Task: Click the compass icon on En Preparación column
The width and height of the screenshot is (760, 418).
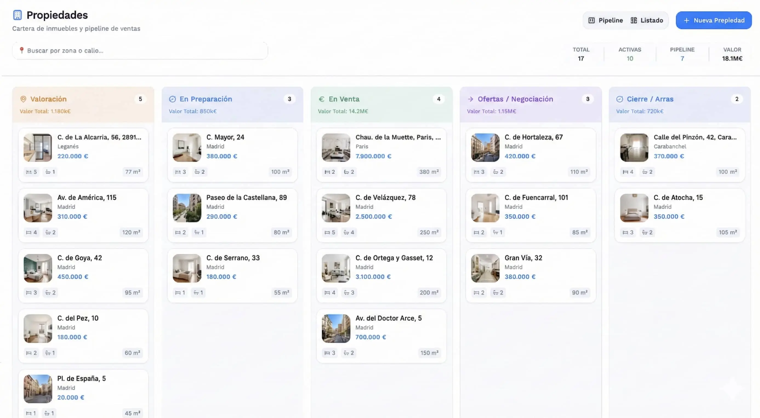Action: (172, 99)
